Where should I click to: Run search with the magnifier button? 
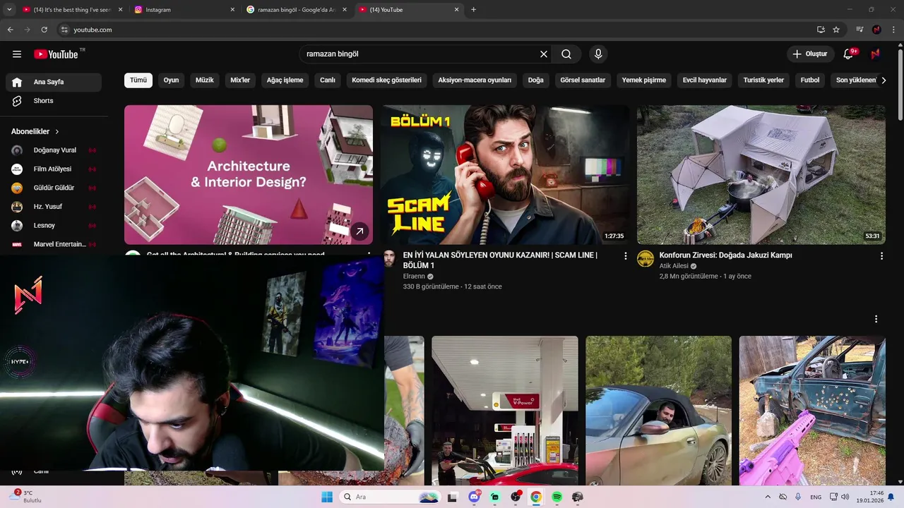point(566,54)
